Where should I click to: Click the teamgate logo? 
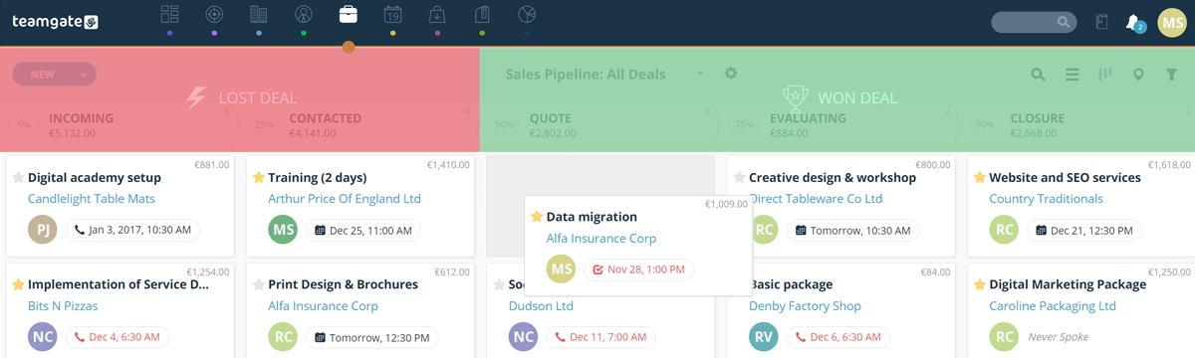pos(56,21)
